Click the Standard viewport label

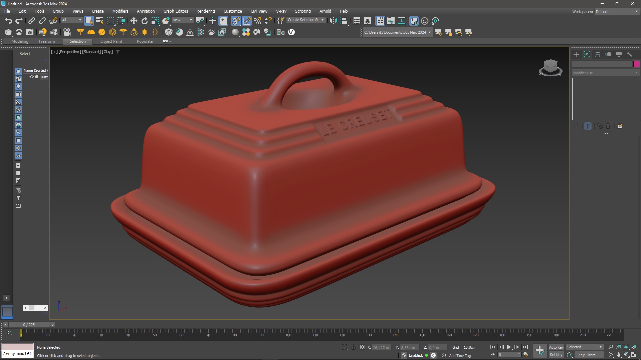tap(91, 52)
